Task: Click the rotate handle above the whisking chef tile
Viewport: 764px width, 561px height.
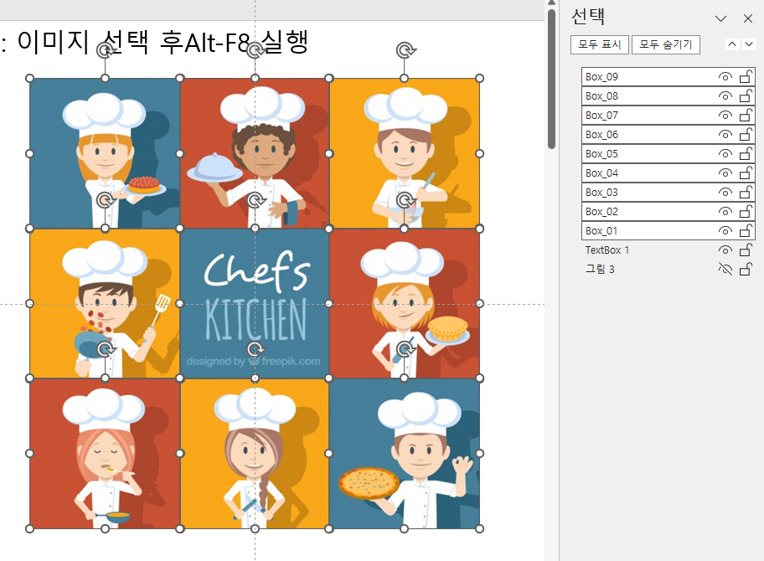Action: coord(405,49)
